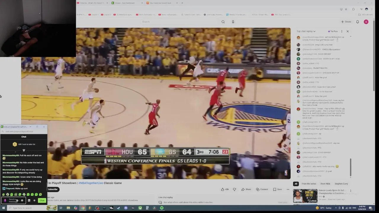
Task: Select the From NBA chip
Action: pyautogui.click(x=325, y=184)
